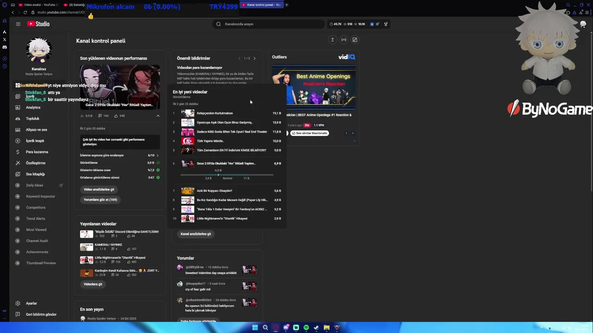593x333 pixels.
Task: Click the YouTube Studio logo
Action: (x=38, y=24)
